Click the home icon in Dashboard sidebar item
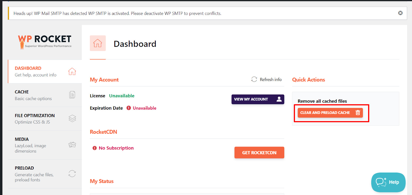Image resolution: width=412 pixels, height=195 pixels. coord(72,71)
